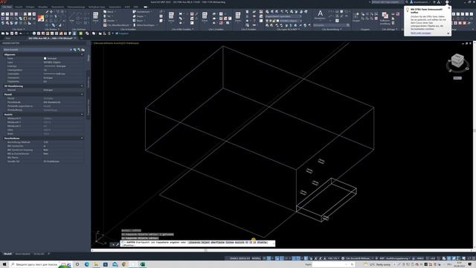Click the green icon in quick access toolbar

80,33
